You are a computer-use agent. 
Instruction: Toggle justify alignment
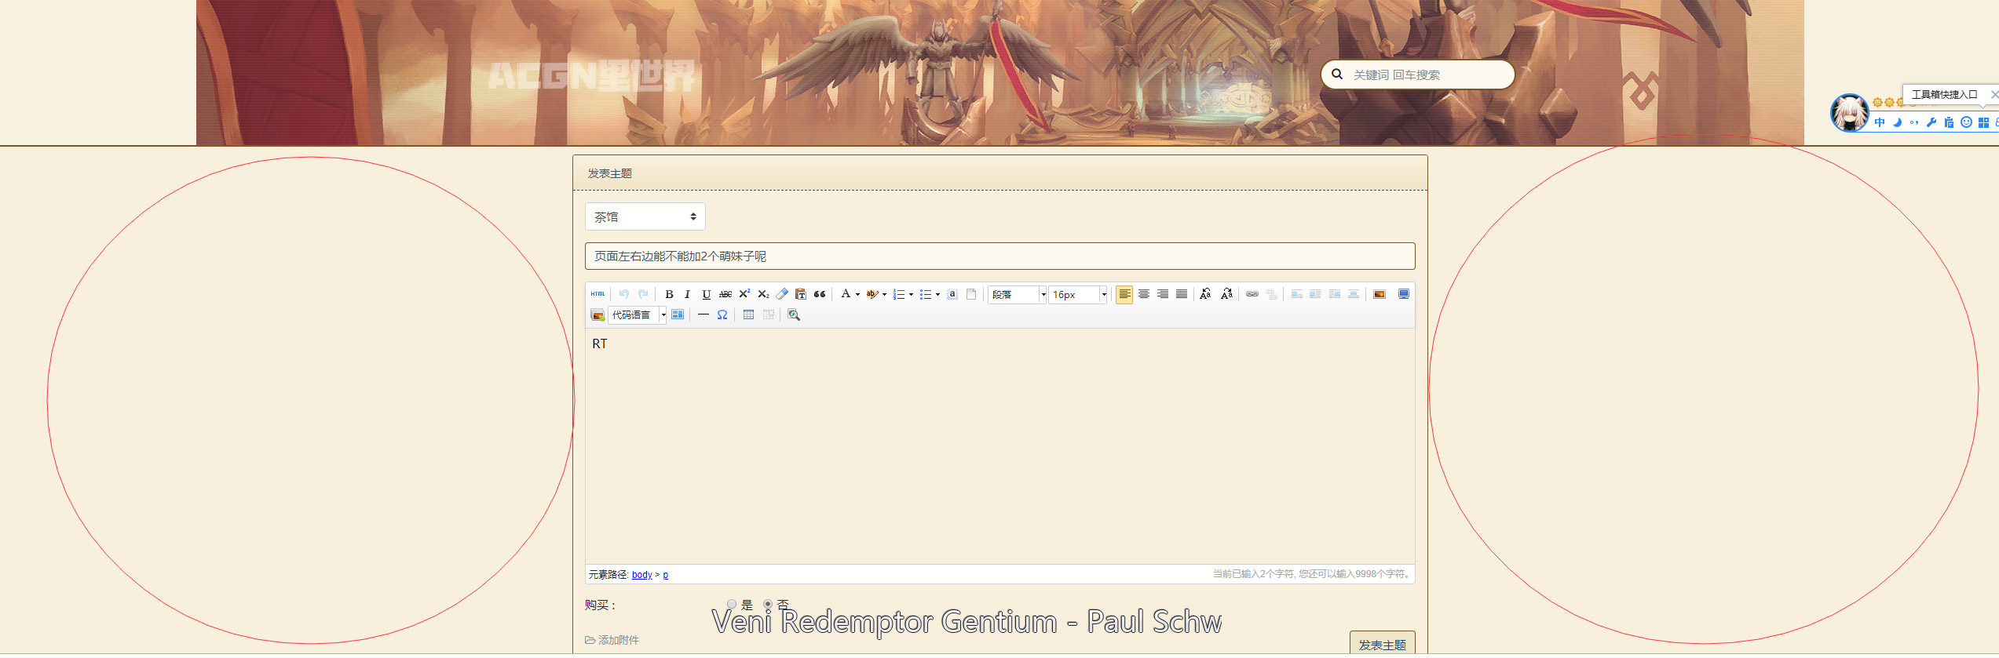(x=1182, y=294)
